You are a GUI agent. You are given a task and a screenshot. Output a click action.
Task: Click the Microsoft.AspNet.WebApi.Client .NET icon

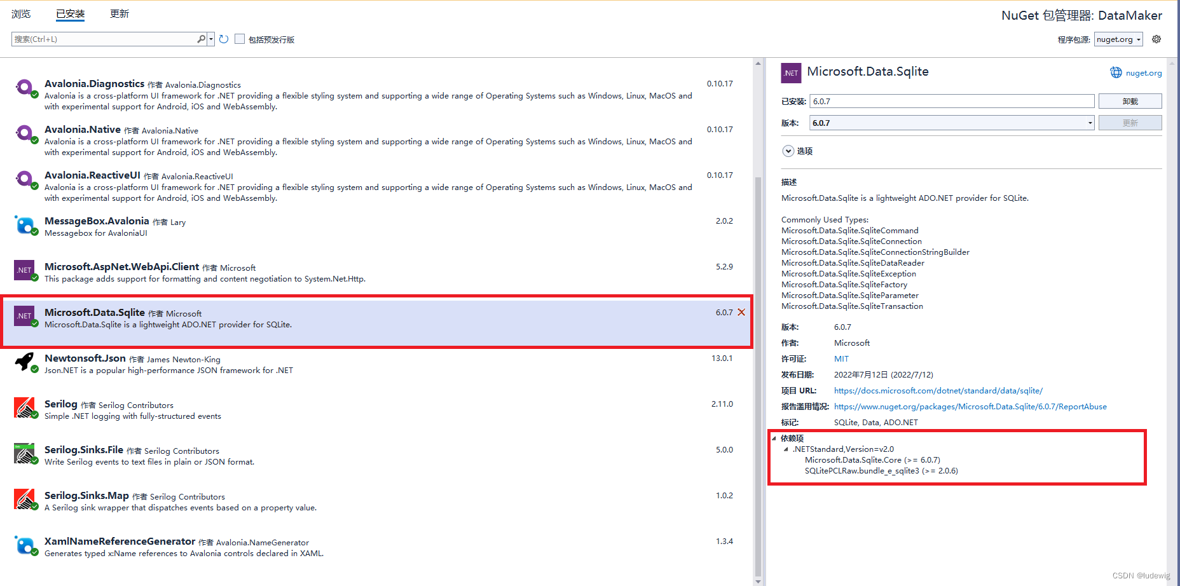click(25, 270)
